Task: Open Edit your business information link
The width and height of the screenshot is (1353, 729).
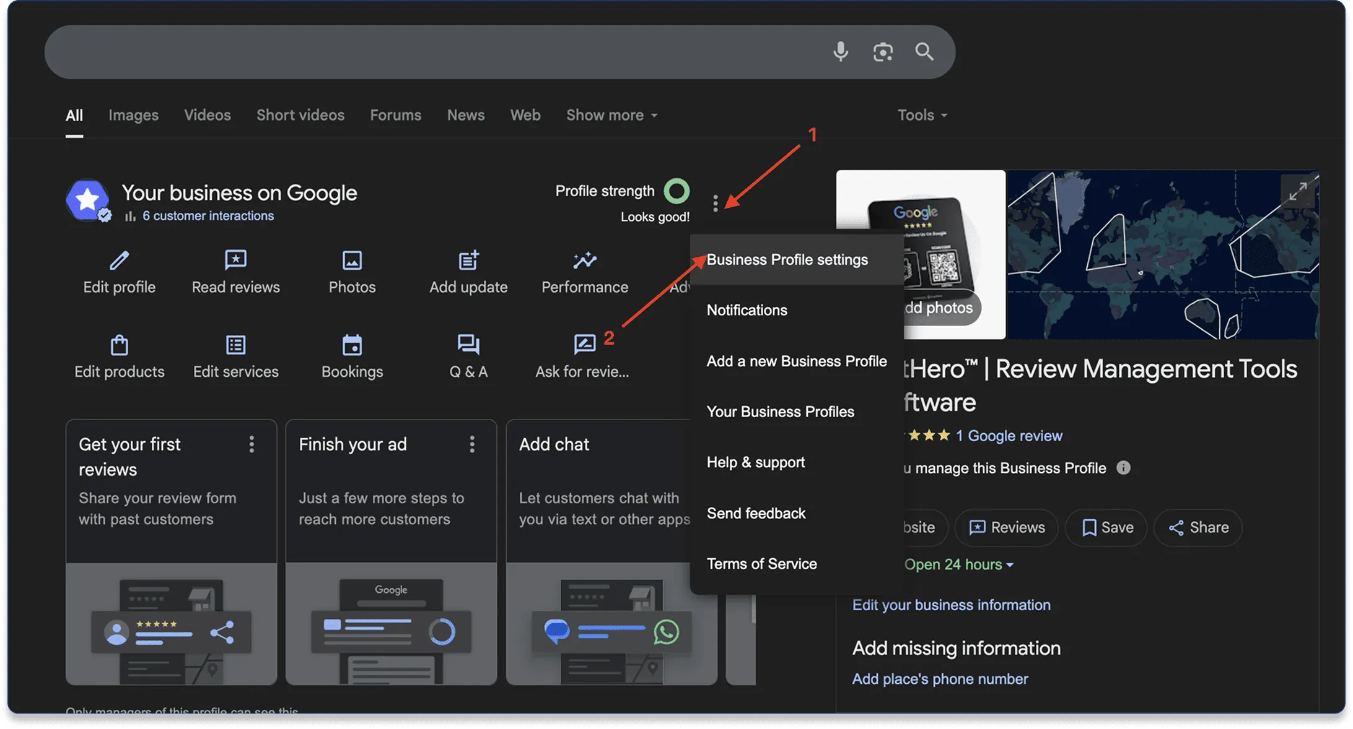Action: [951, 605]
